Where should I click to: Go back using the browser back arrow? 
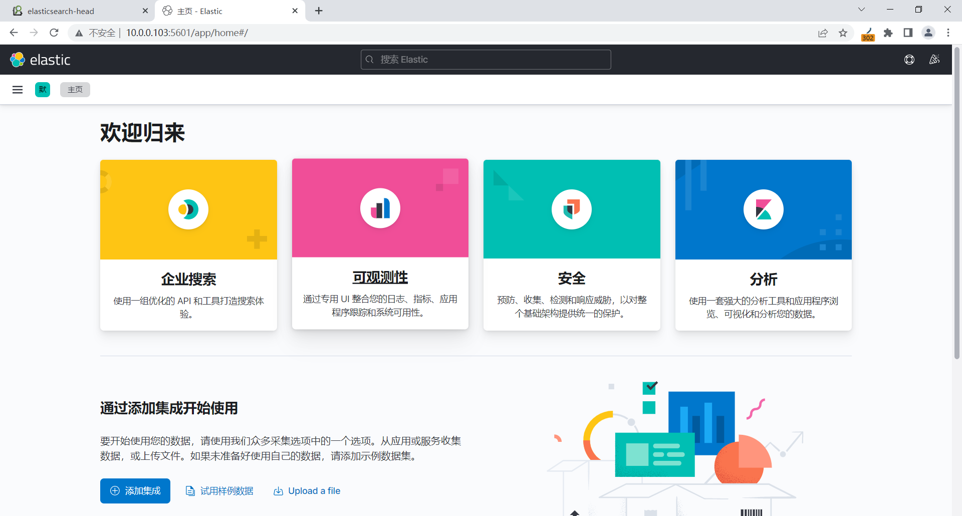tap(14, 33)
